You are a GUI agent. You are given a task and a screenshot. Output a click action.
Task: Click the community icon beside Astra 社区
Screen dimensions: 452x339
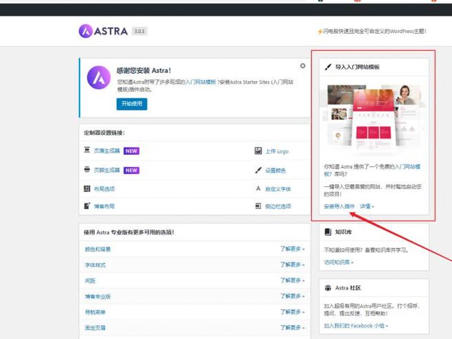(328, 288)
